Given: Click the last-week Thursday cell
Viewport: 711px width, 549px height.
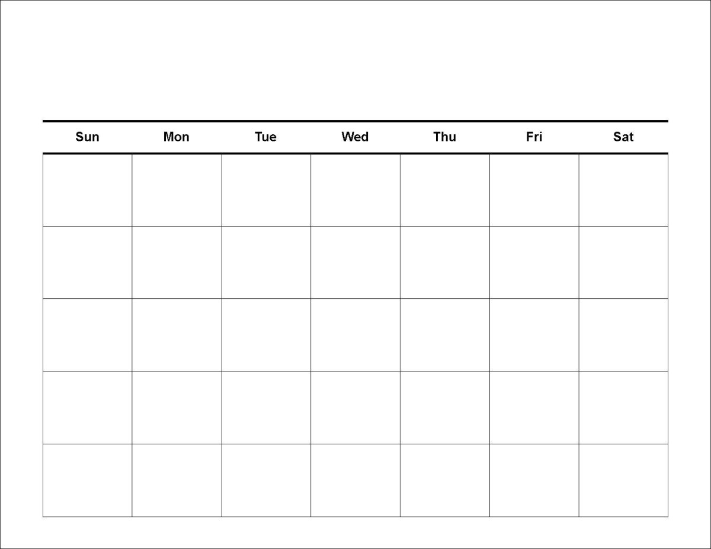Looking at the screenshot, I should (x=444, y=480).
